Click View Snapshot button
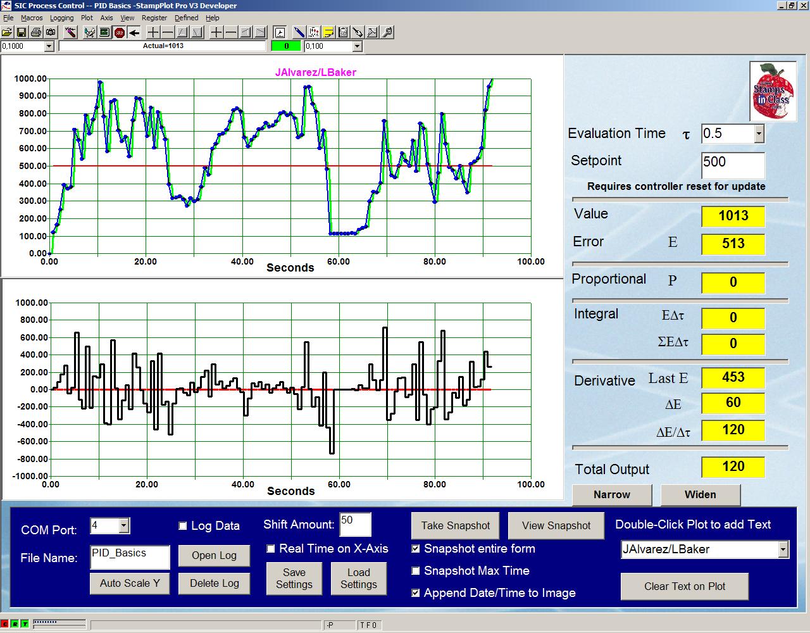Viewport: 810px width, 633px height. (x=556, y=525)
